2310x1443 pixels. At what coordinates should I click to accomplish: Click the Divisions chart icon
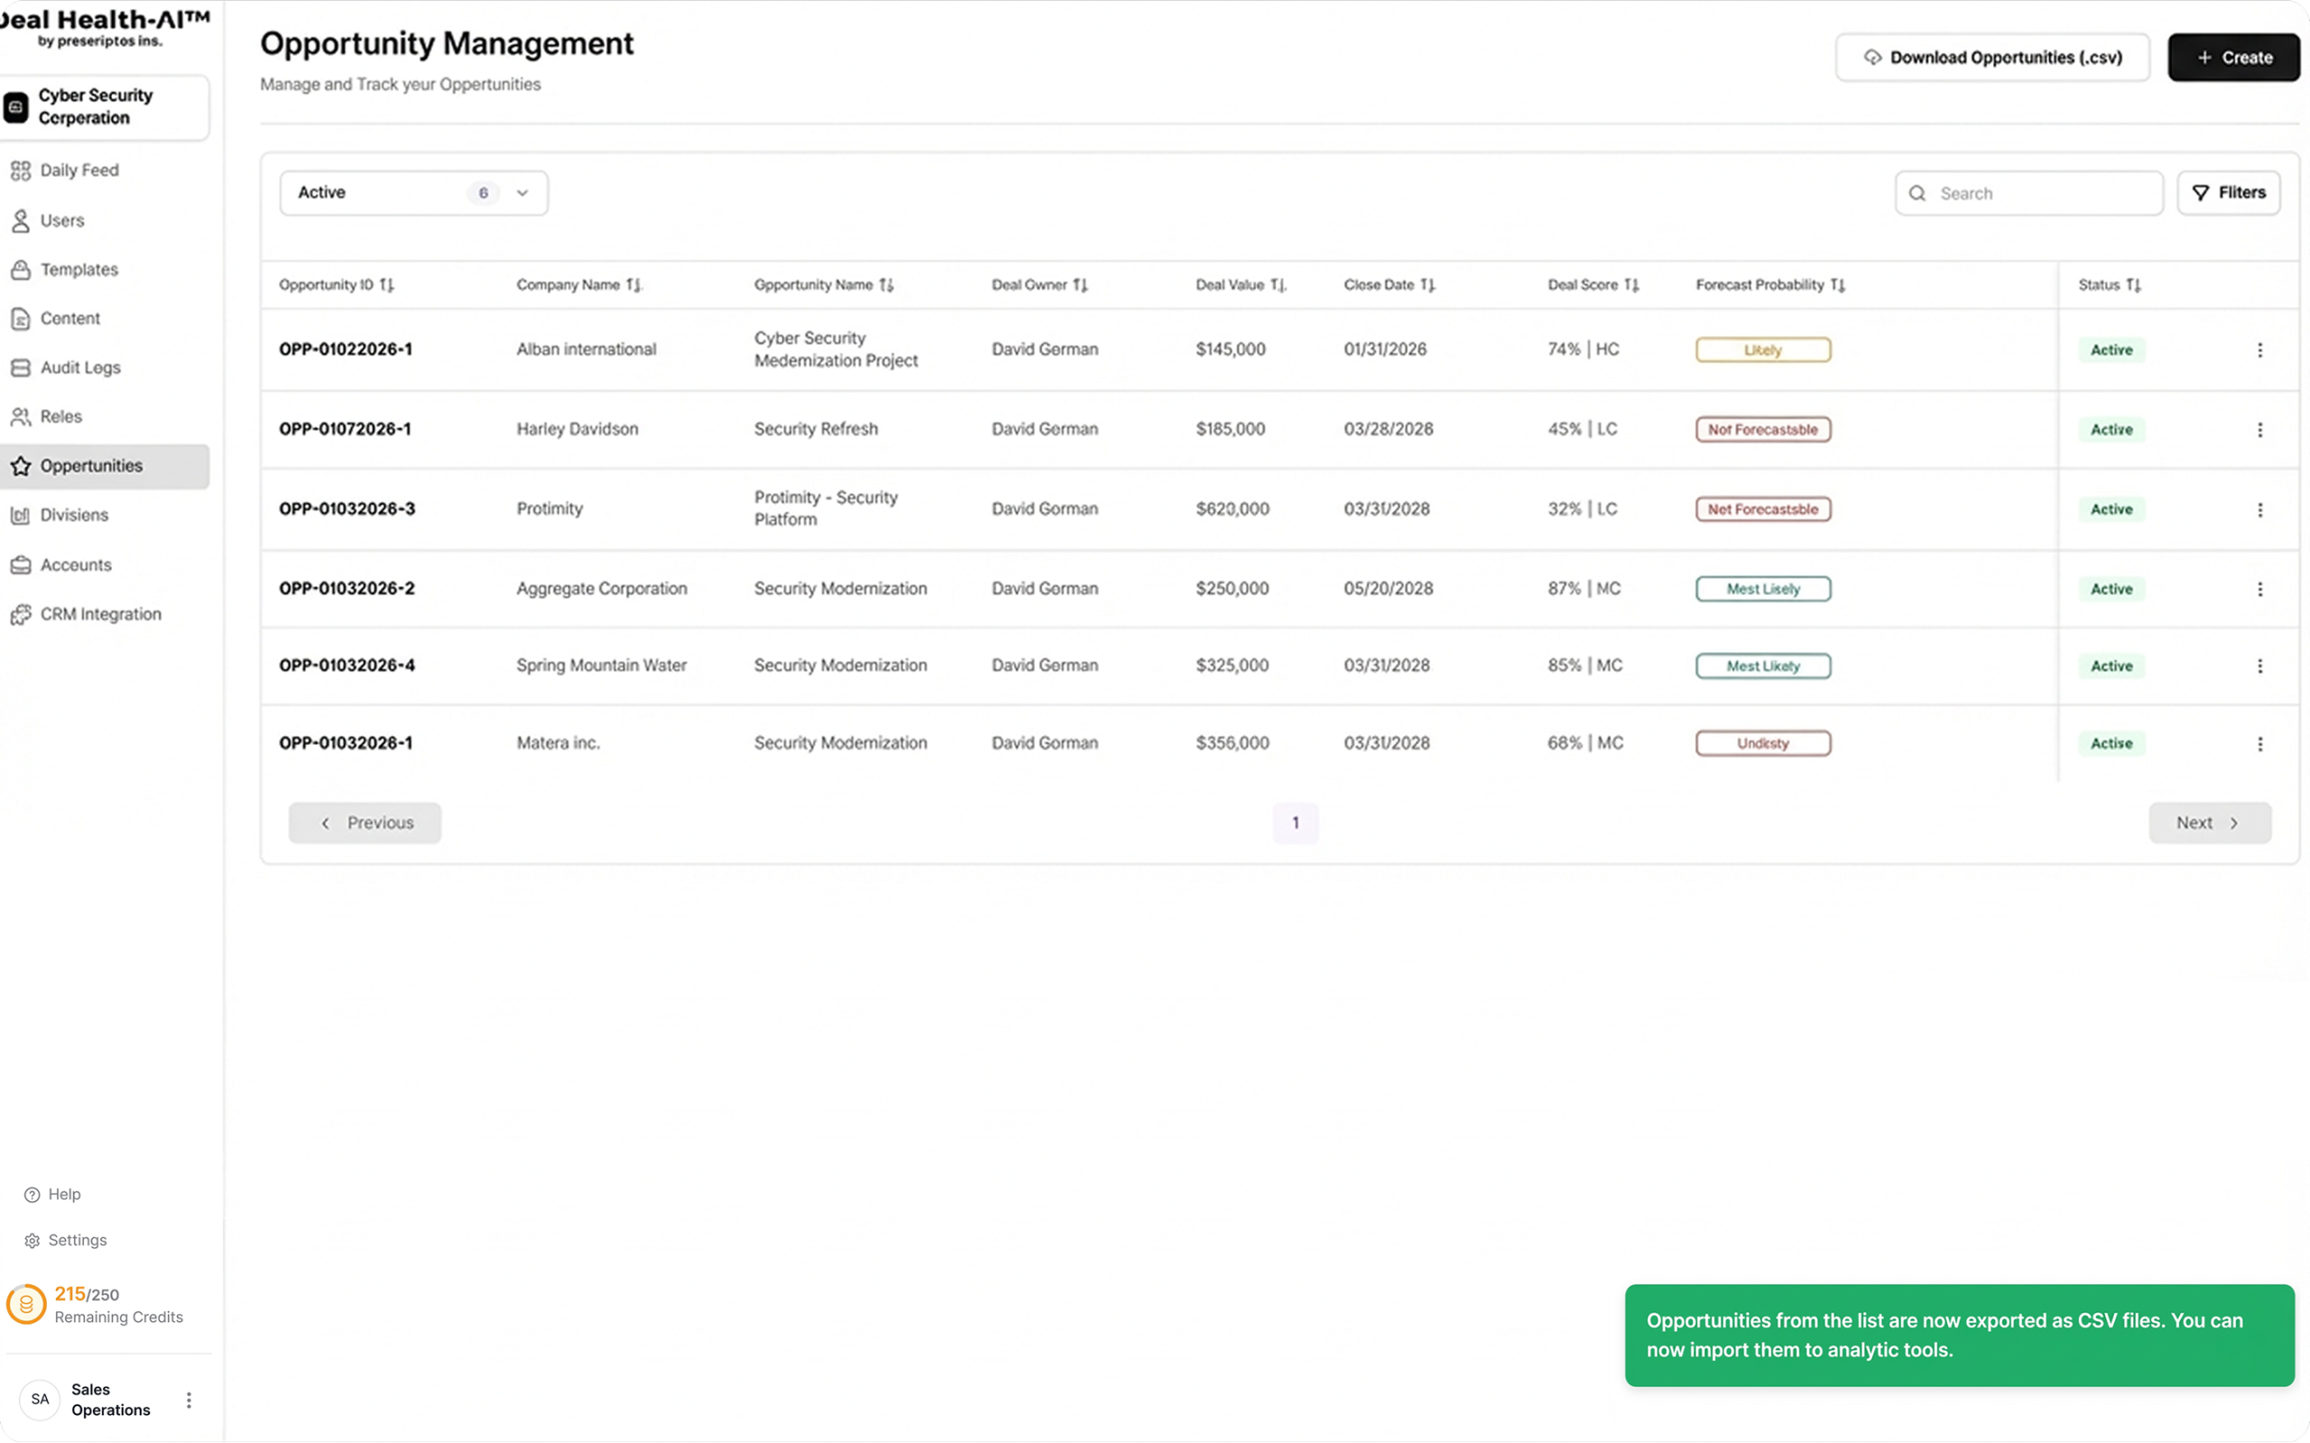click(x=20, y=515)
